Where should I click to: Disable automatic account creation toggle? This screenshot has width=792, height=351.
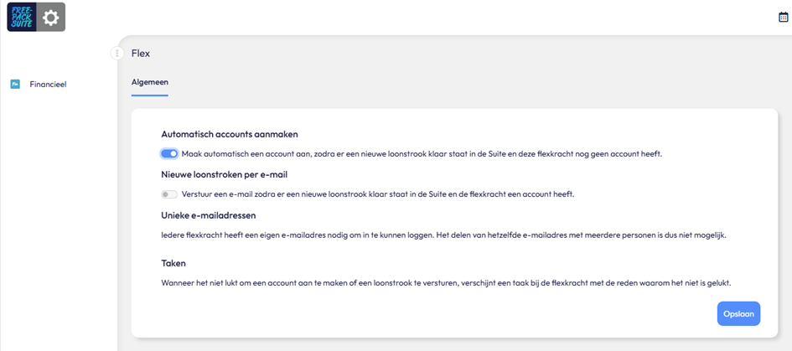(169, 154)
